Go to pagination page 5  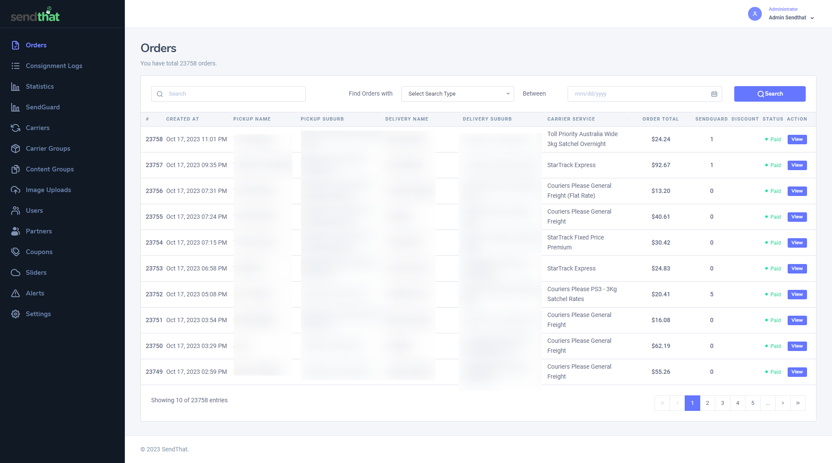coord(752,403)
